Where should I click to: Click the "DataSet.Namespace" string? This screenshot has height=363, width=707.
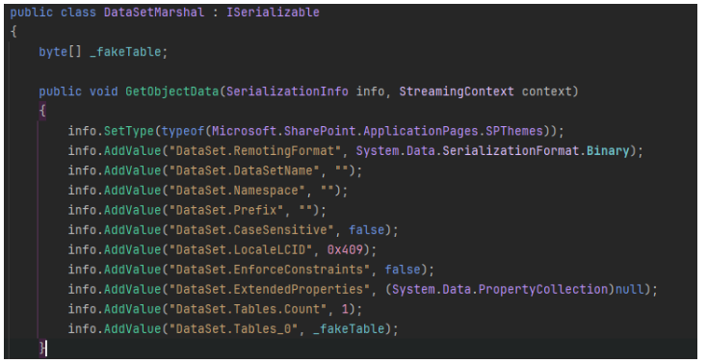tap(237, 191)
